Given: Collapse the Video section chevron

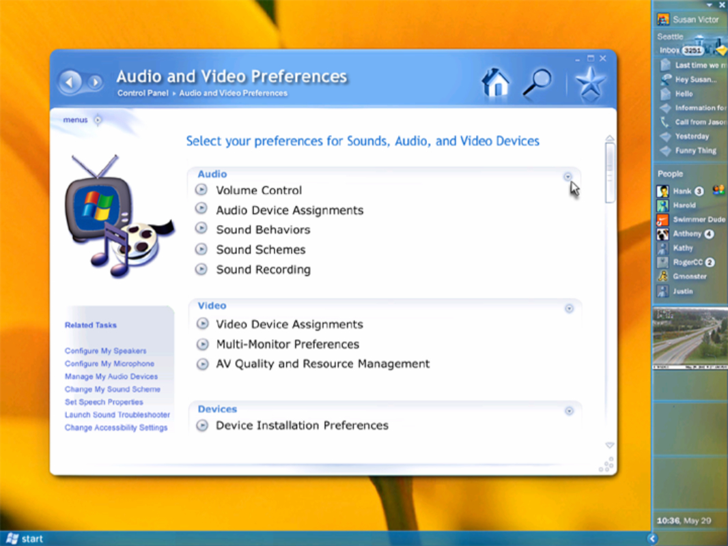Looking at the screenshot, I should tap(569, 308).
